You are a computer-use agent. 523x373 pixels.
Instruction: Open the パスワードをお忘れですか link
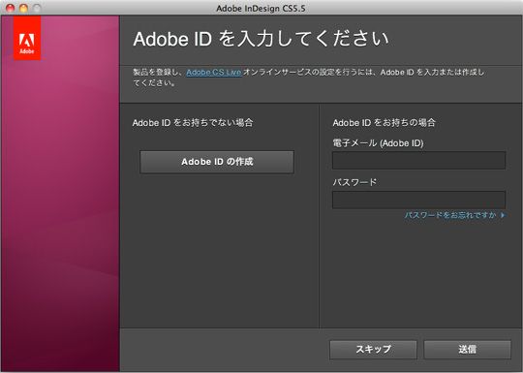coord(455,215)
